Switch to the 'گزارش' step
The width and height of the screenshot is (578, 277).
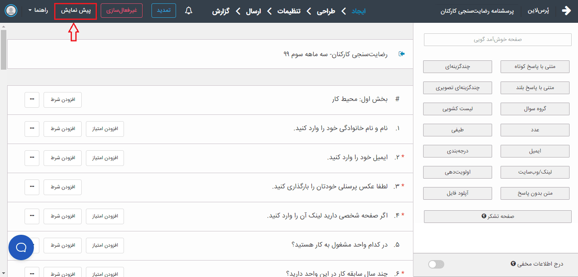[x=220, y=11]
